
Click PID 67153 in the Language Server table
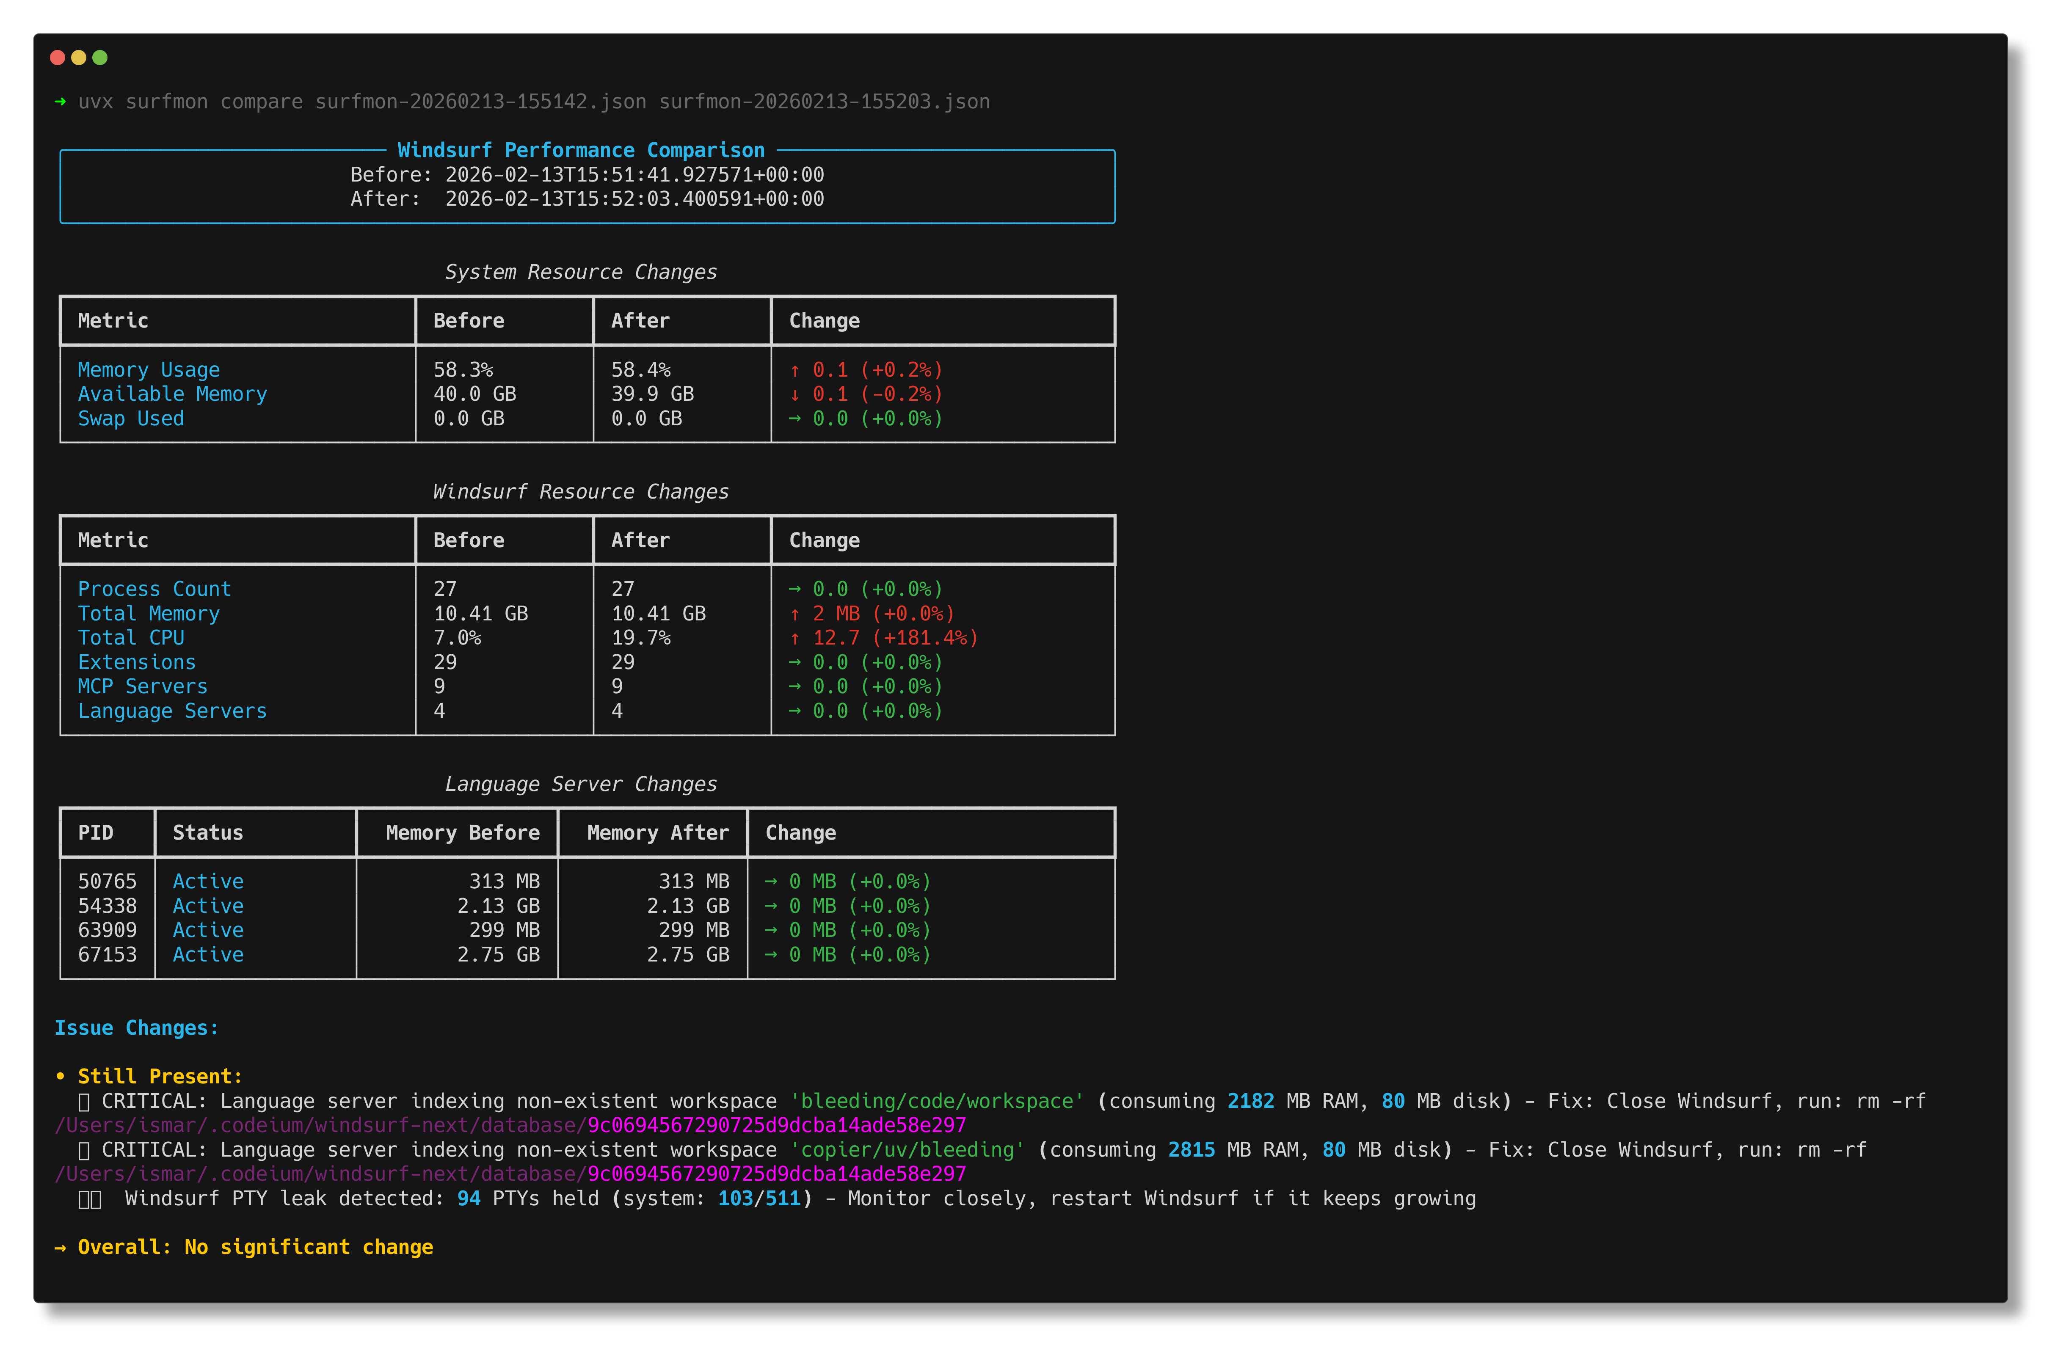point(107,954)
